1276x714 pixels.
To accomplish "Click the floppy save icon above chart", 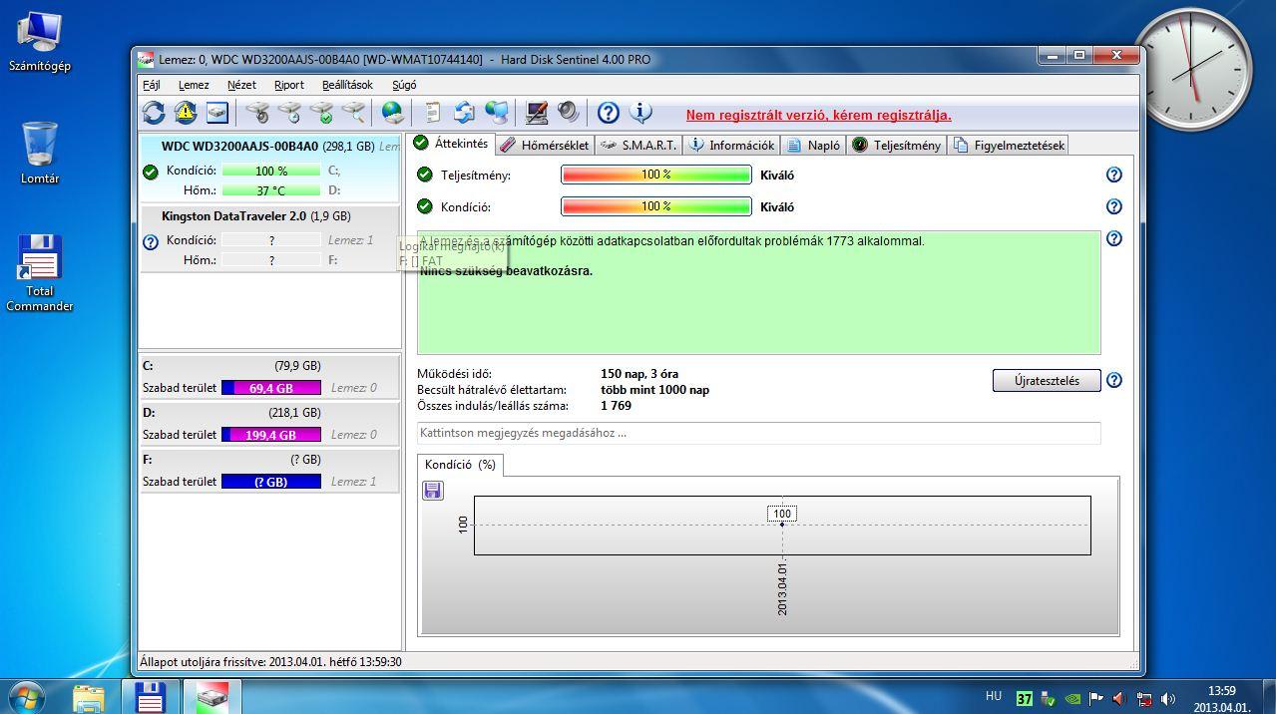I will (x=433, y=490).
